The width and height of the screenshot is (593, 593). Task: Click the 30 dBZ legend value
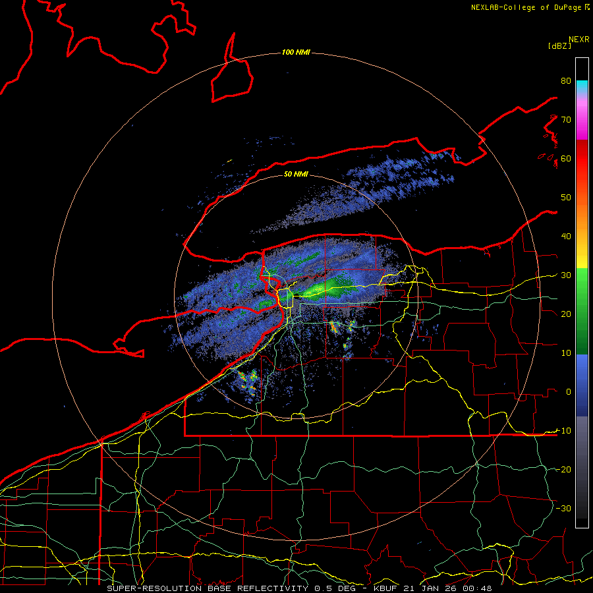click(x=566, y=275)
